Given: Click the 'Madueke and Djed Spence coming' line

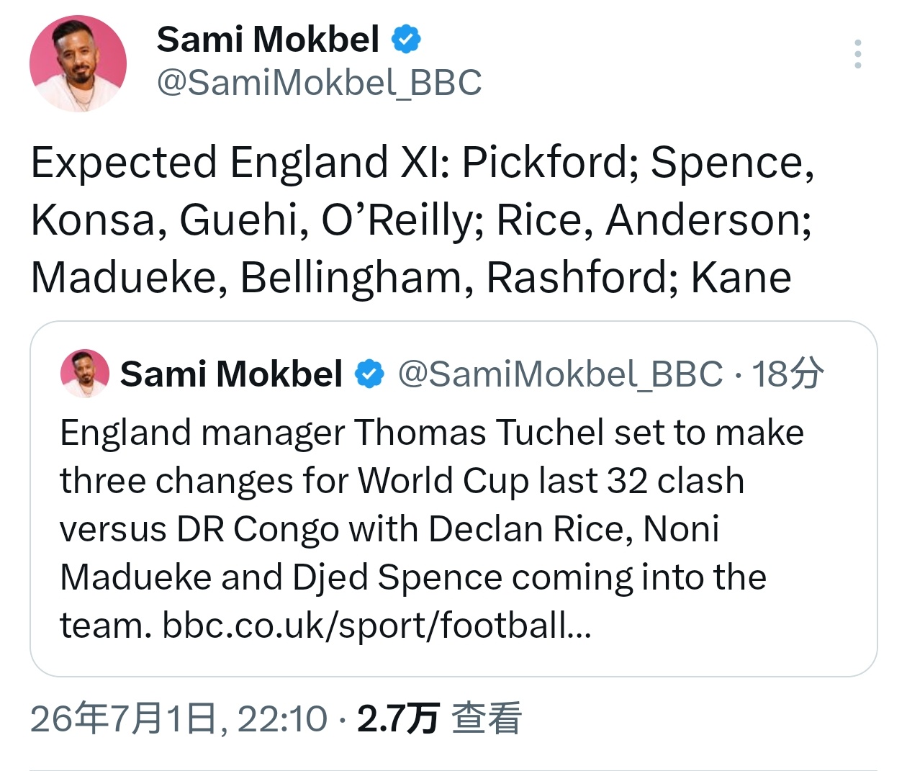Looking at the screenshot, I should click(413, 577).
